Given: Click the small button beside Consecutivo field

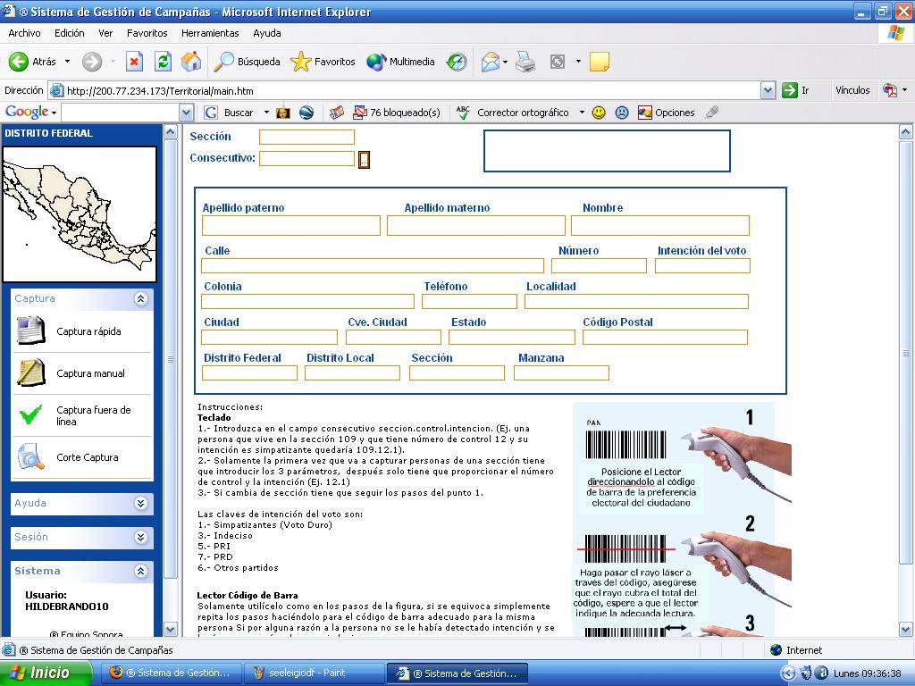Looking at the screenshot, I should [x=365, y=160].
